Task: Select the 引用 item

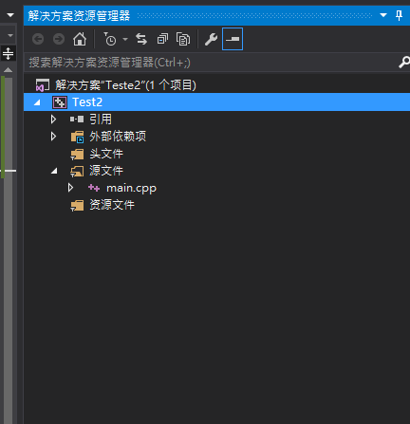Action: pos(101,120)
